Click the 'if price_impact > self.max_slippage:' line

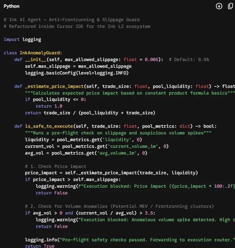click(73, 179)
